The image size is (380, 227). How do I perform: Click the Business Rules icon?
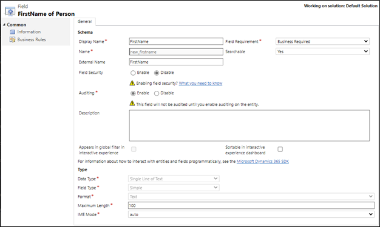tap(12, 39)
